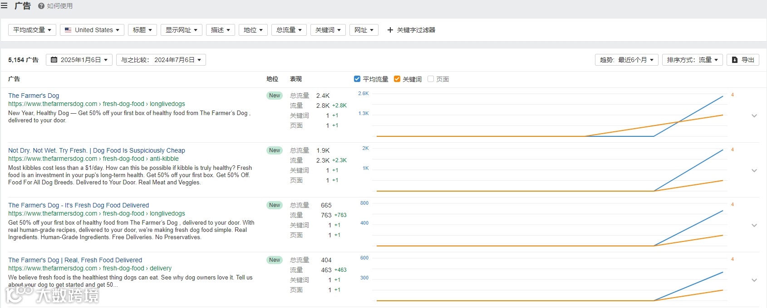The height and width of the screenshot is (308, 767).
Task: Click the 导出 export button
Action: [x=743, y=60]
